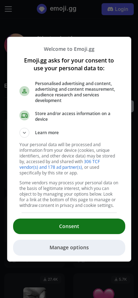
Task: Open the hamburger navigation menu
Action: (8, 9)
